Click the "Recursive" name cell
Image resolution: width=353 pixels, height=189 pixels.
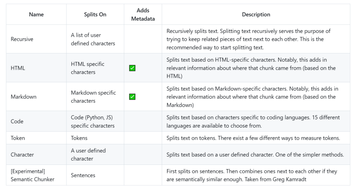[22, 39]
